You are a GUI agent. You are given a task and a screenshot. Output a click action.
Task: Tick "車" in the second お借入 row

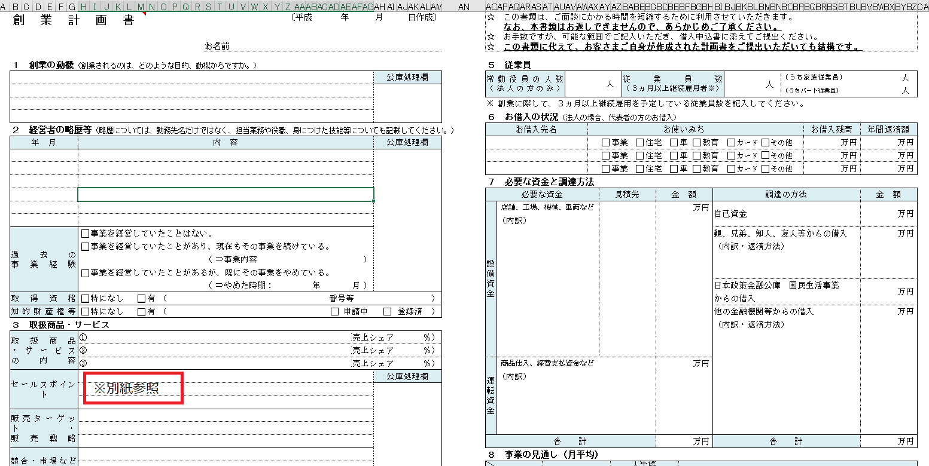pyautogui.click(x=674, y=156)
